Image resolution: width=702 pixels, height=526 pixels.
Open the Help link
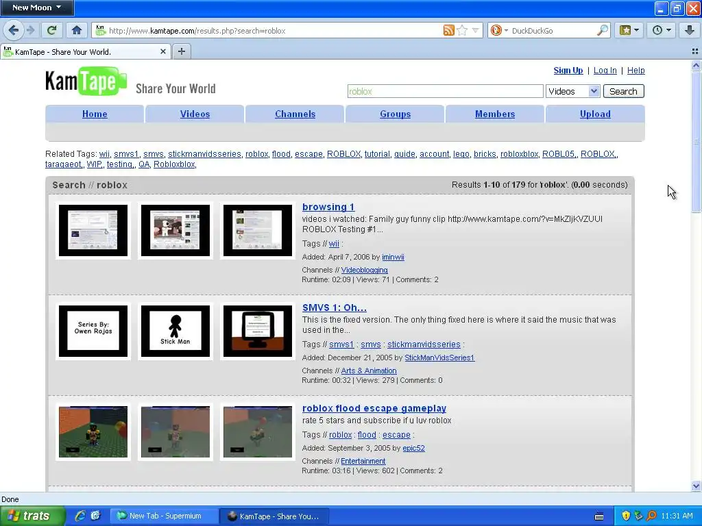(x=636, y=71)
